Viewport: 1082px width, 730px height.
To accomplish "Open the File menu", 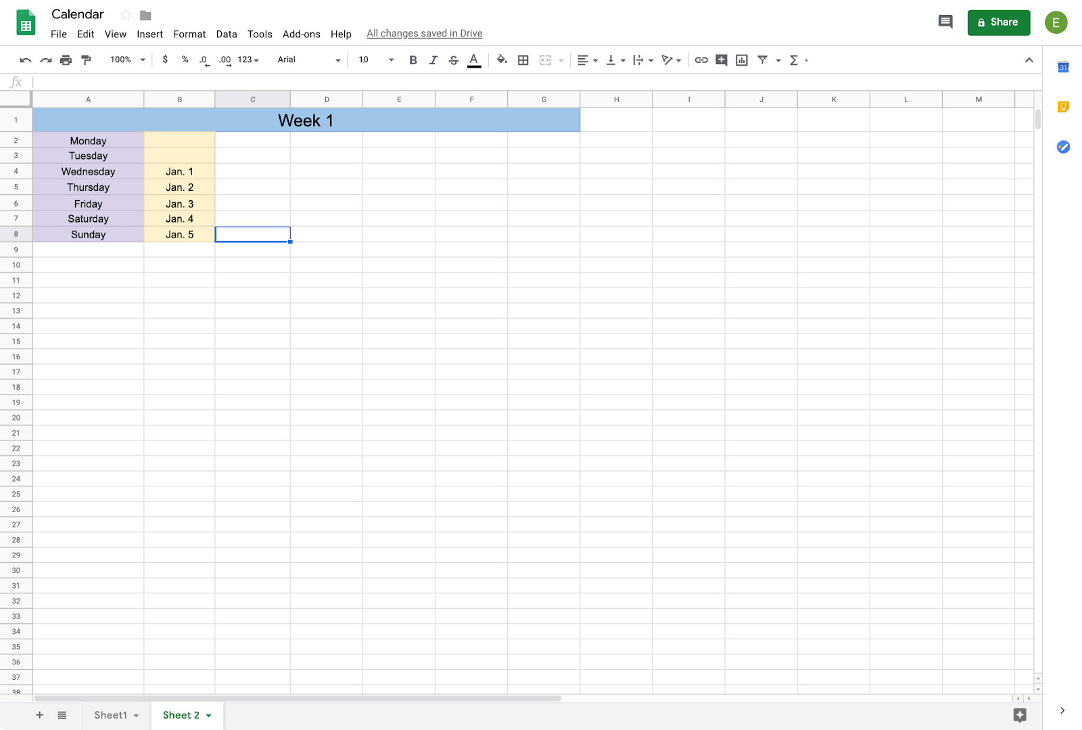I will point(59,34).
